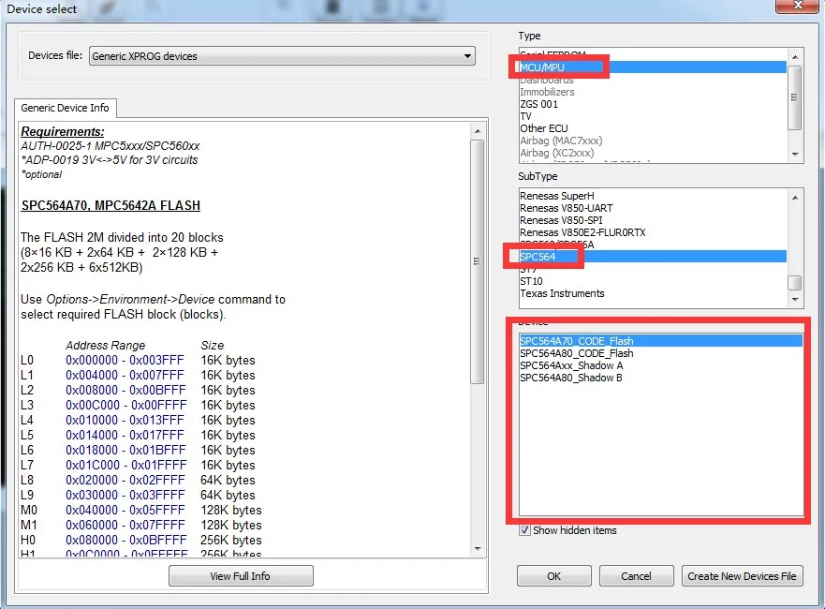
Task: Select Texas Instruments subtype
Action: (653, 293)
